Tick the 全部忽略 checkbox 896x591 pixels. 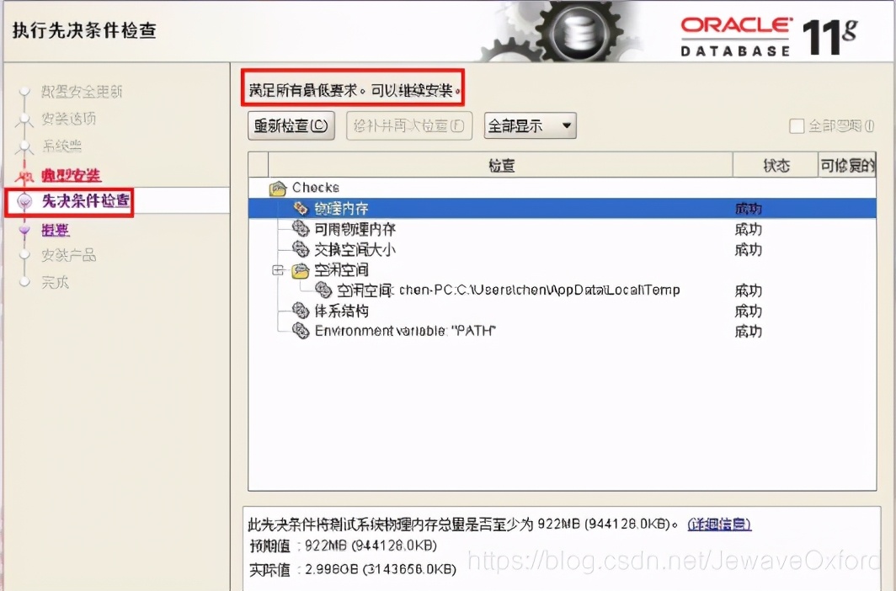click(x=797, y=125)
